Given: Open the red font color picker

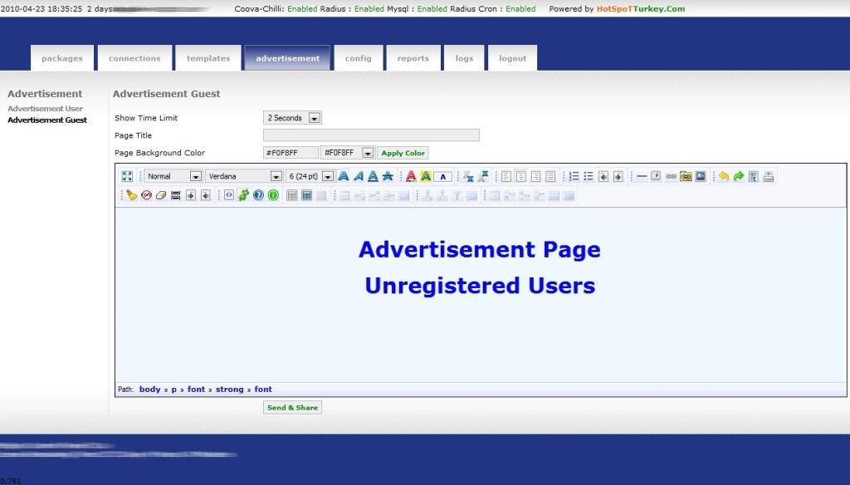Looking at the screenshot, I should coord(411,176).
